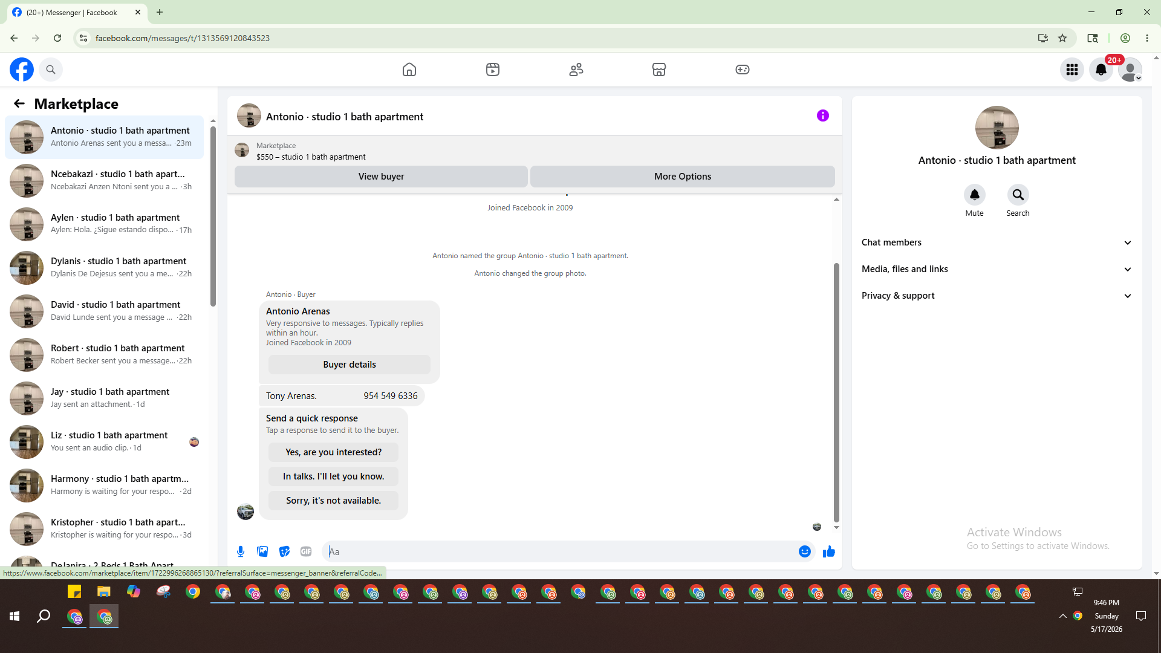Open Facebook home via the logo
1161x653 pixels.
click(22, 70)
